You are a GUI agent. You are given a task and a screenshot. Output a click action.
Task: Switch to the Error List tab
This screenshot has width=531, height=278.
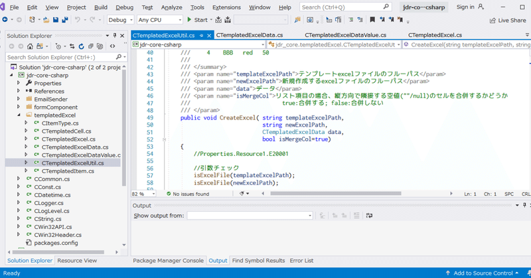pyautogui.click(x=301, y=260)
